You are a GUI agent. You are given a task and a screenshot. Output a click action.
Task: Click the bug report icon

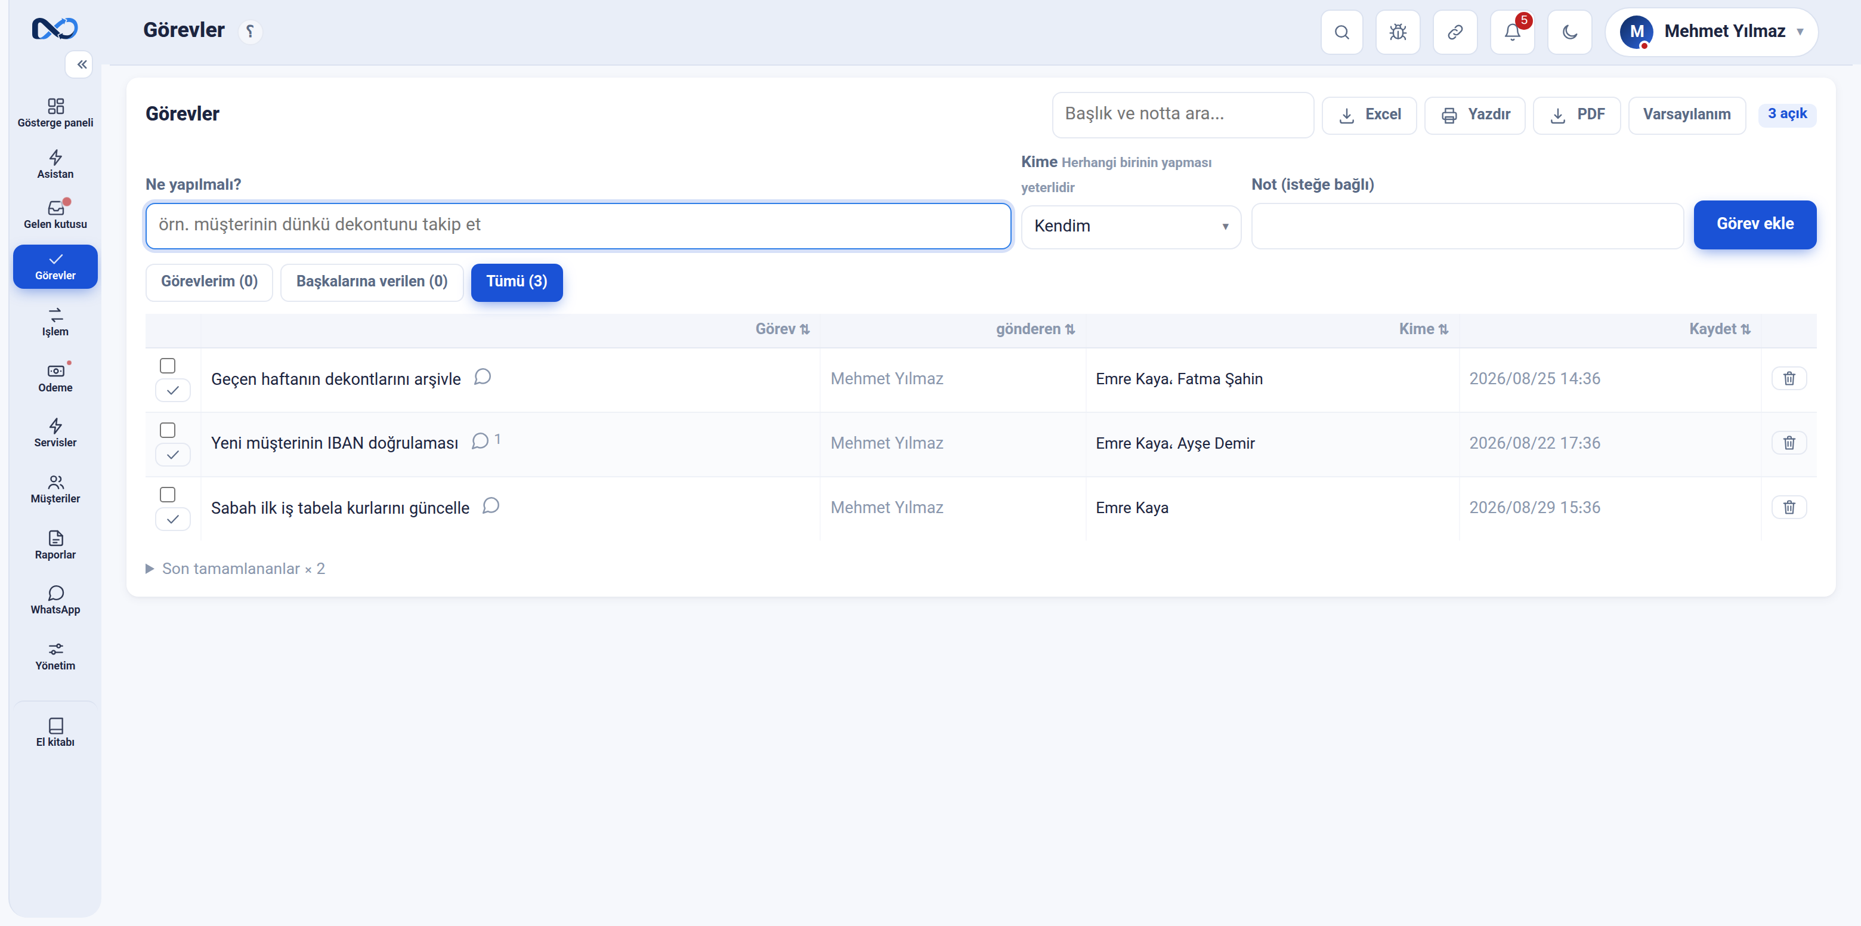(1398, 32)
